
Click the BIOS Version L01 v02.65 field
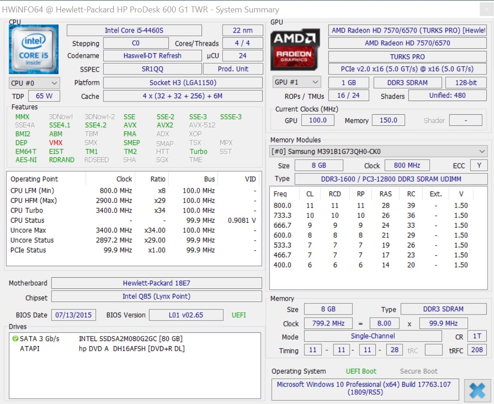click(x=186, y=315)
